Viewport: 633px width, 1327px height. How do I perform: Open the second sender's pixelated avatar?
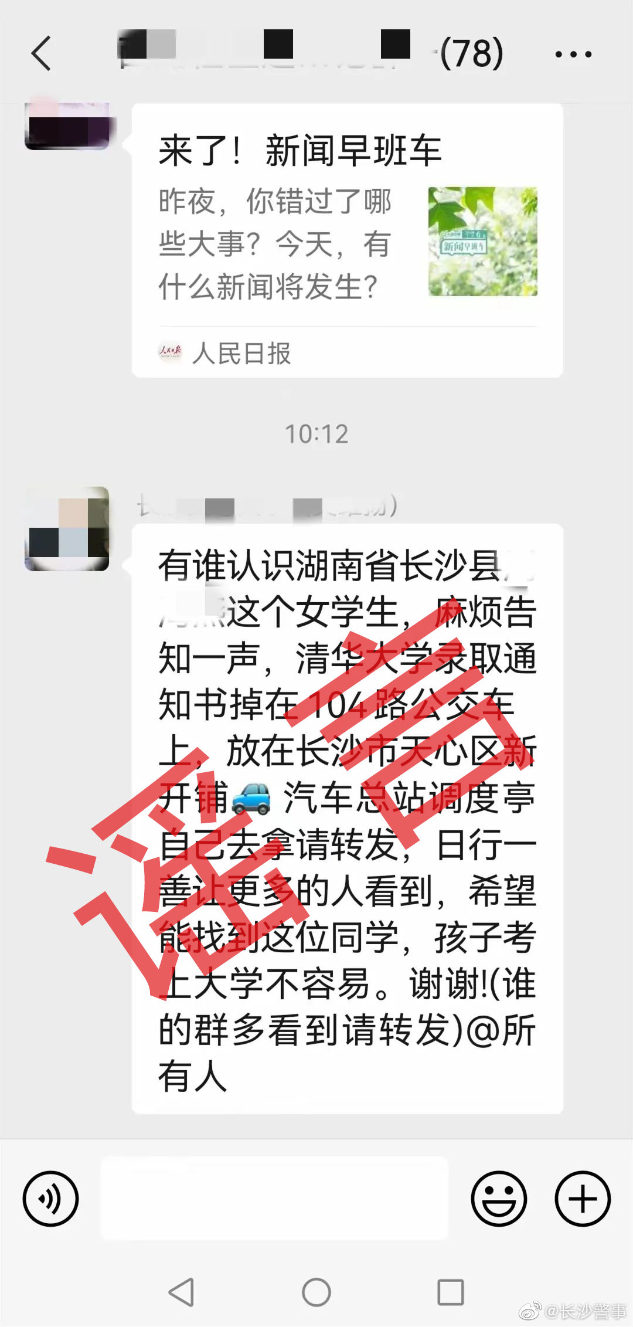[x=67, y=528]
